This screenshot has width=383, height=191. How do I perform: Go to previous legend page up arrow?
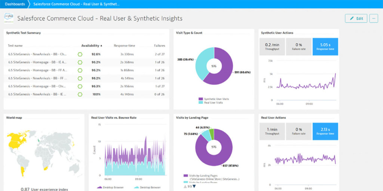pos(185,187)
